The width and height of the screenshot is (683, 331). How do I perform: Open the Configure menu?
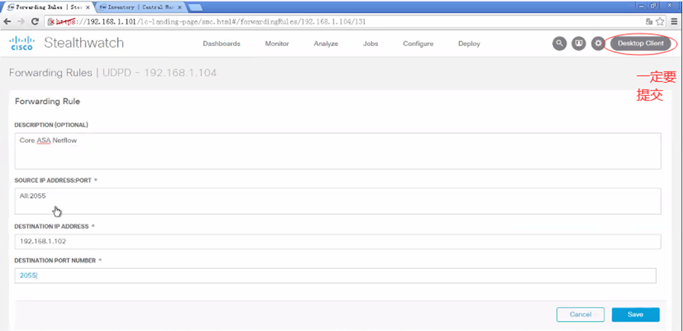418,43
